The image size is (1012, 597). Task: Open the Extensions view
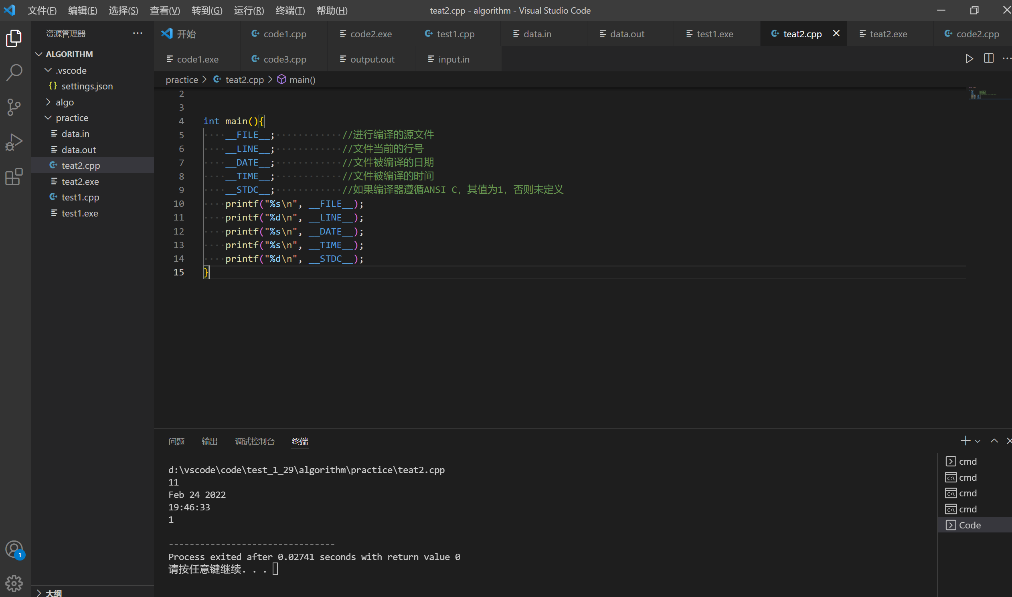14,176
